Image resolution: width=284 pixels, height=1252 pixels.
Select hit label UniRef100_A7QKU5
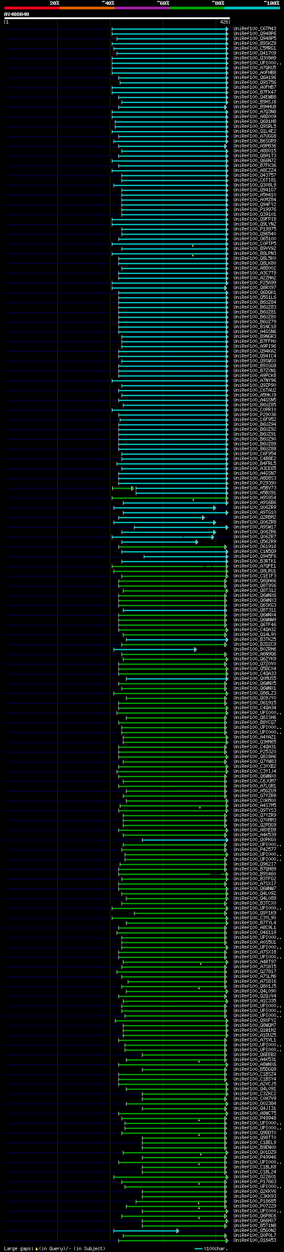[x=255, y=68]
